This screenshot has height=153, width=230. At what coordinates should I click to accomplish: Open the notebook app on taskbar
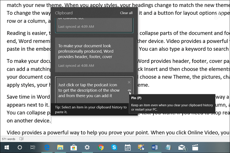pos(168,147)
